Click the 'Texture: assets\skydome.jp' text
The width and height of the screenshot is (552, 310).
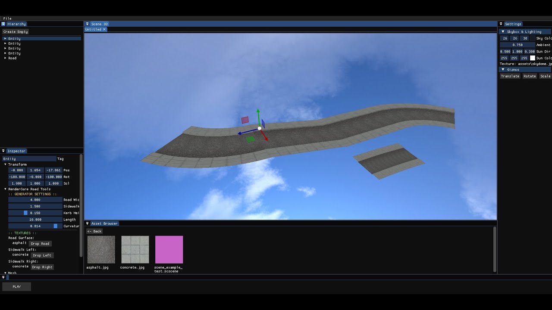[526, 64]
